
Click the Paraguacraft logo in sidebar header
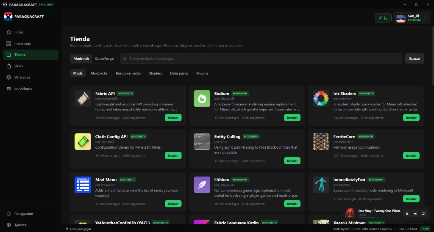click(8, 17)
